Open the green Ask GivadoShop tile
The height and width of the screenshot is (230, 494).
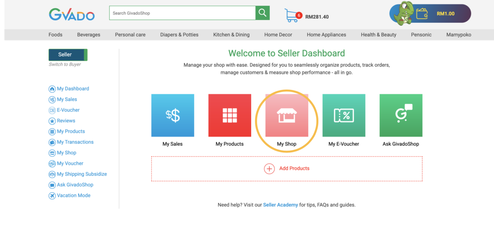pyautogui.click(x=401, y=115)
